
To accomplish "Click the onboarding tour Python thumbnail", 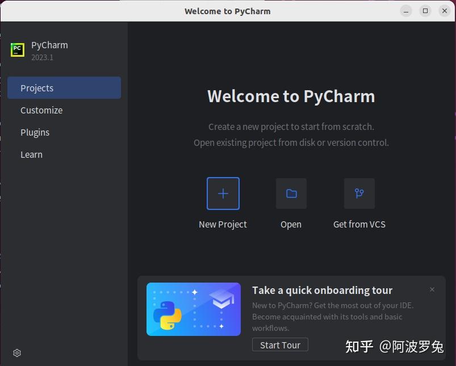I will (x=194, y=309).
